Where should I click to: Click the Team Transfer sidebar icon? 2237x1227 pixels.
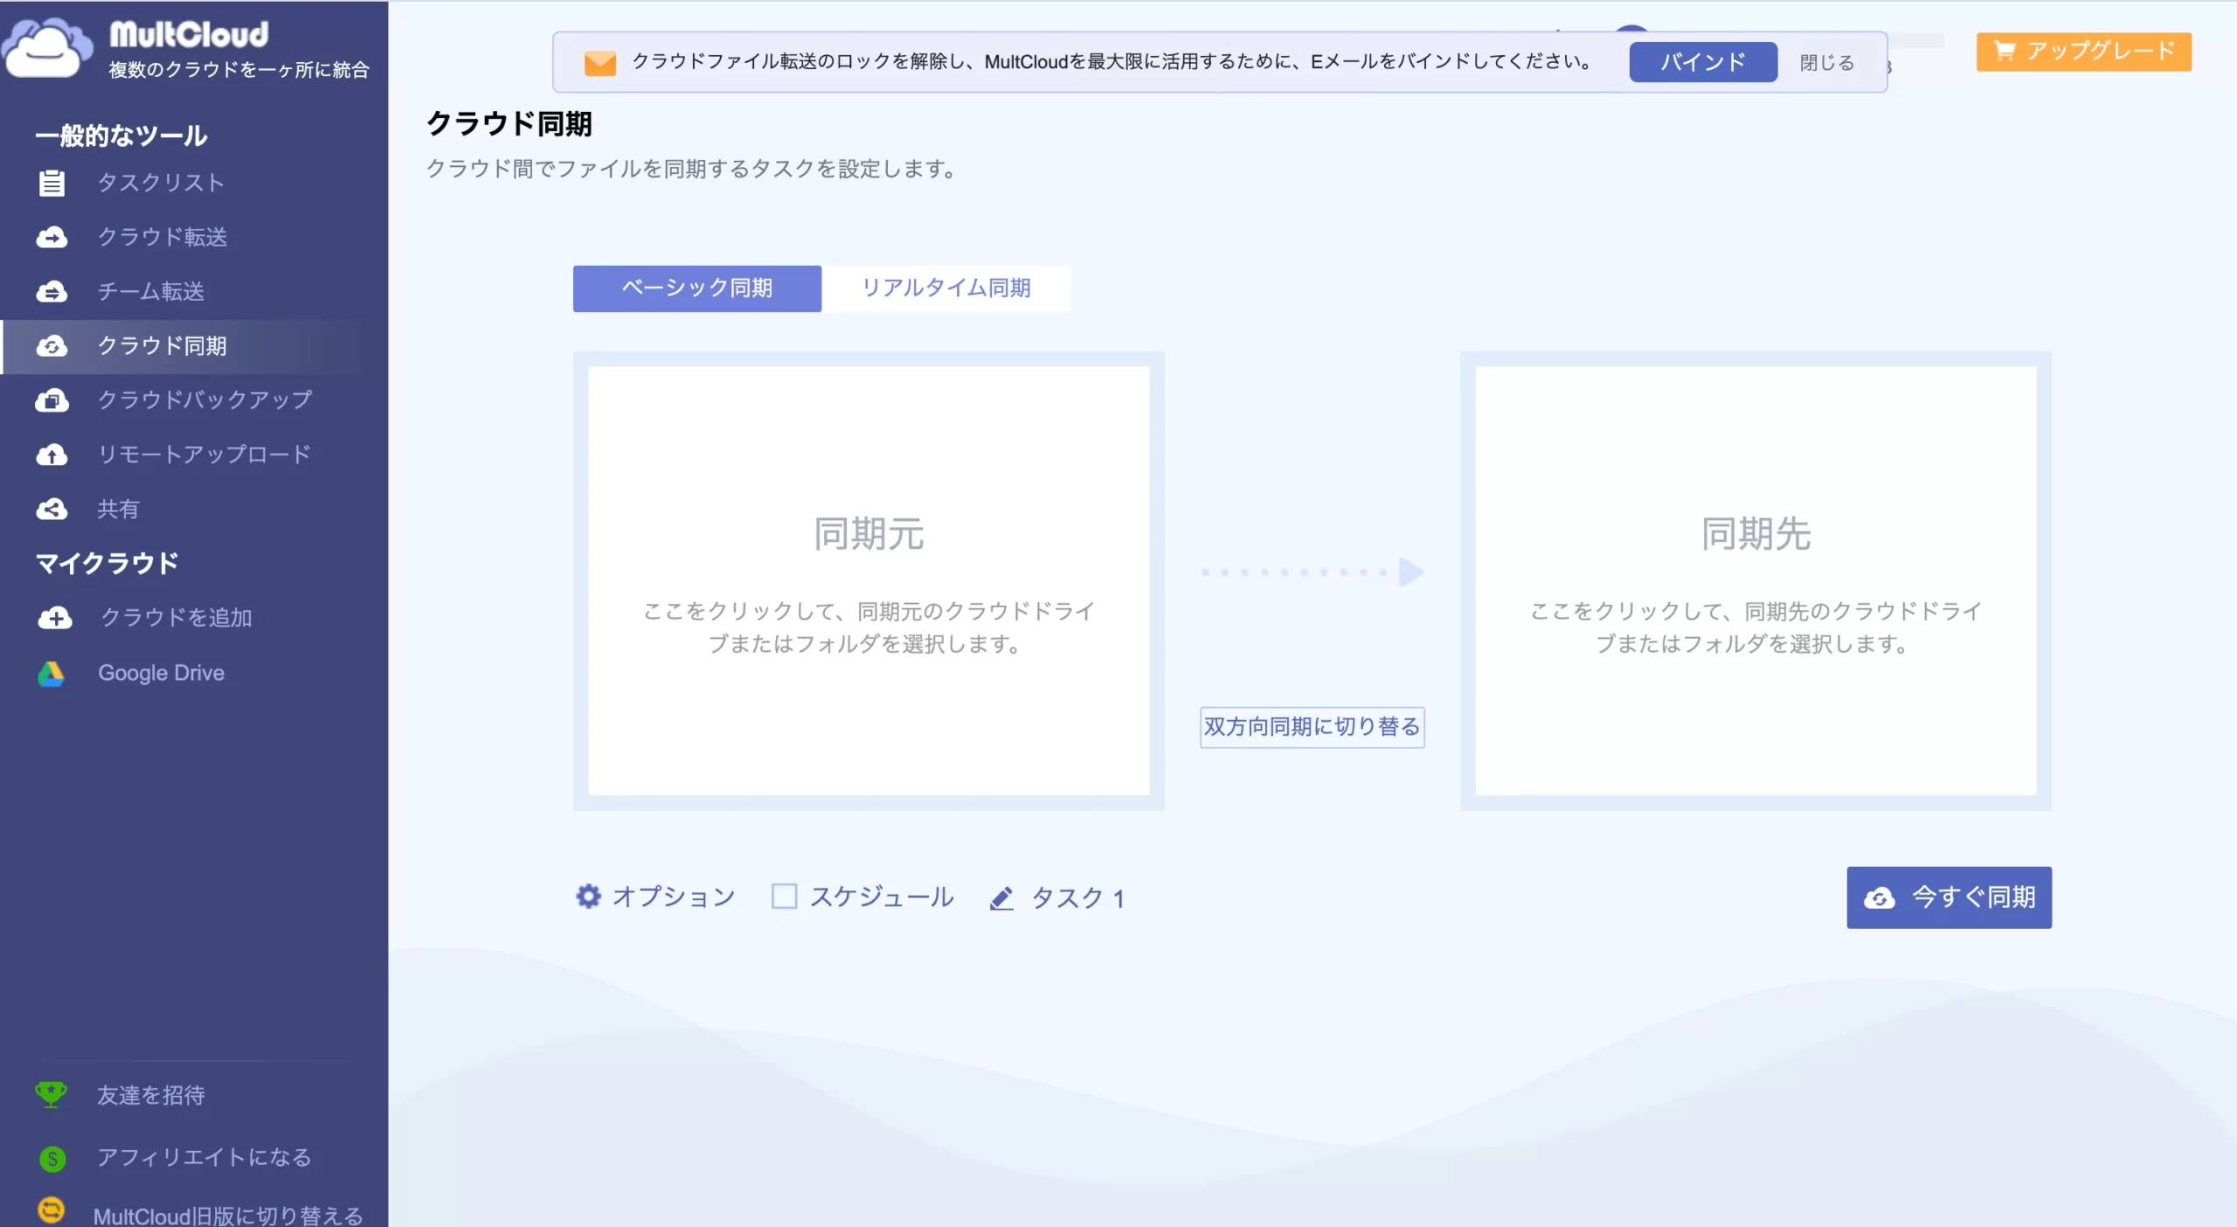(x=52, y=292)
